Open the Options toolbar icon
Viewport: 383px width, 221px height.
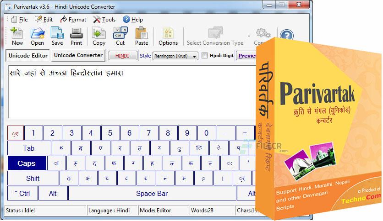[168, 36]
